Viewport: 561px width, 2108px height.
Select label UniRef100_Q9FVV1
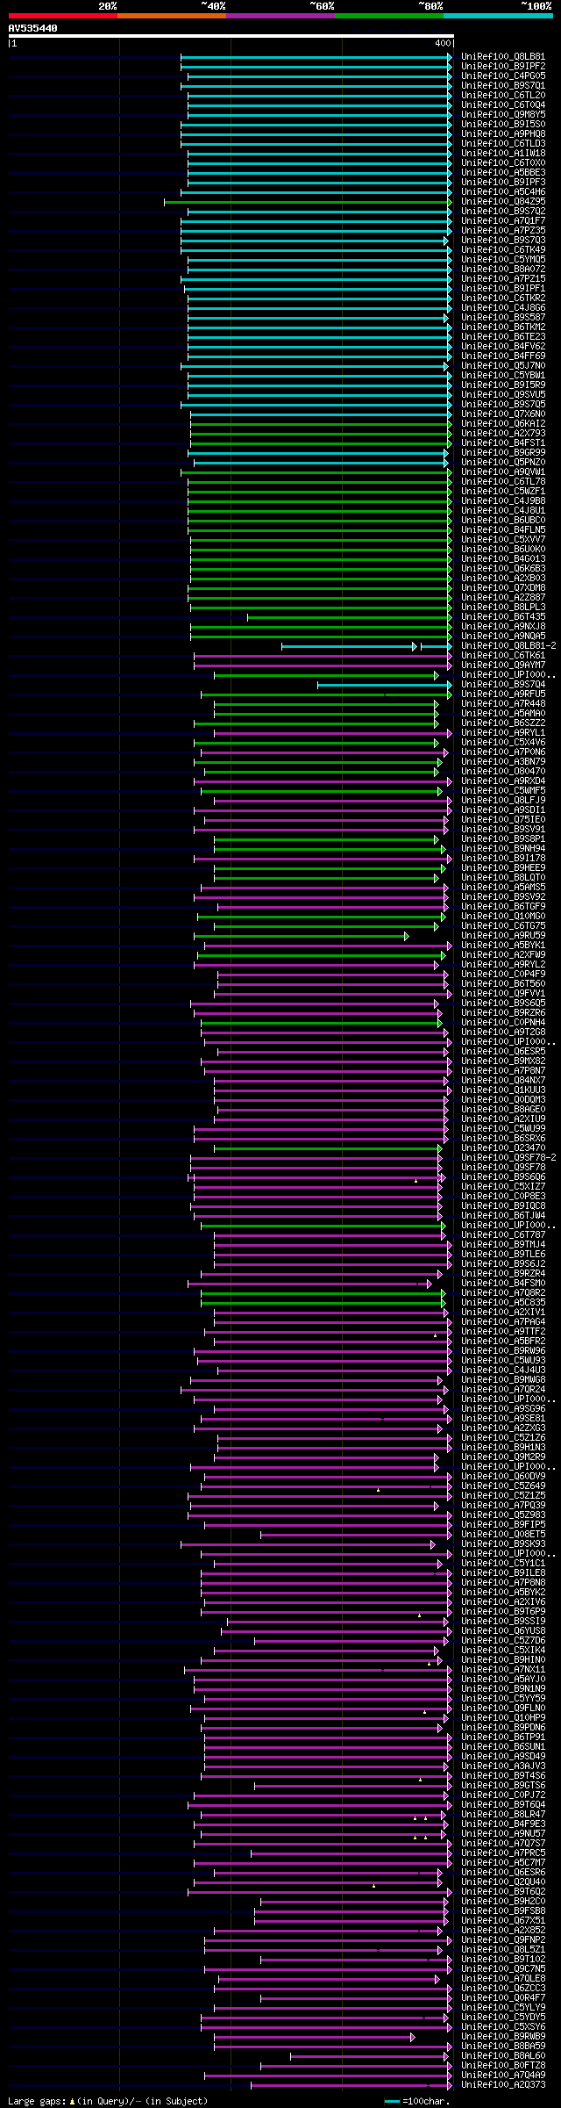point(503,994)
